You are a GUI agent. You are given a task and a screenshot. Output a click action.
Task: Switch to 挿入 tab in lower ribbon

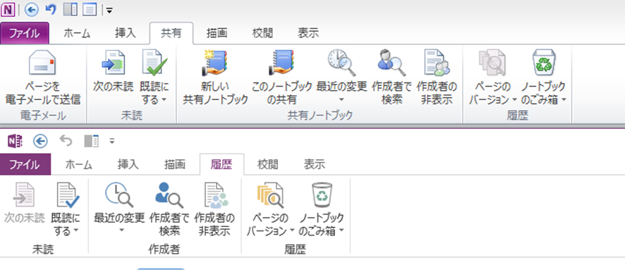[x=128, y=164]
